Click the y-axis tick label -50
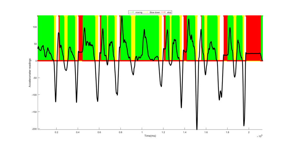The width and height of the screenshot is (290, 145). click(35, 78)
